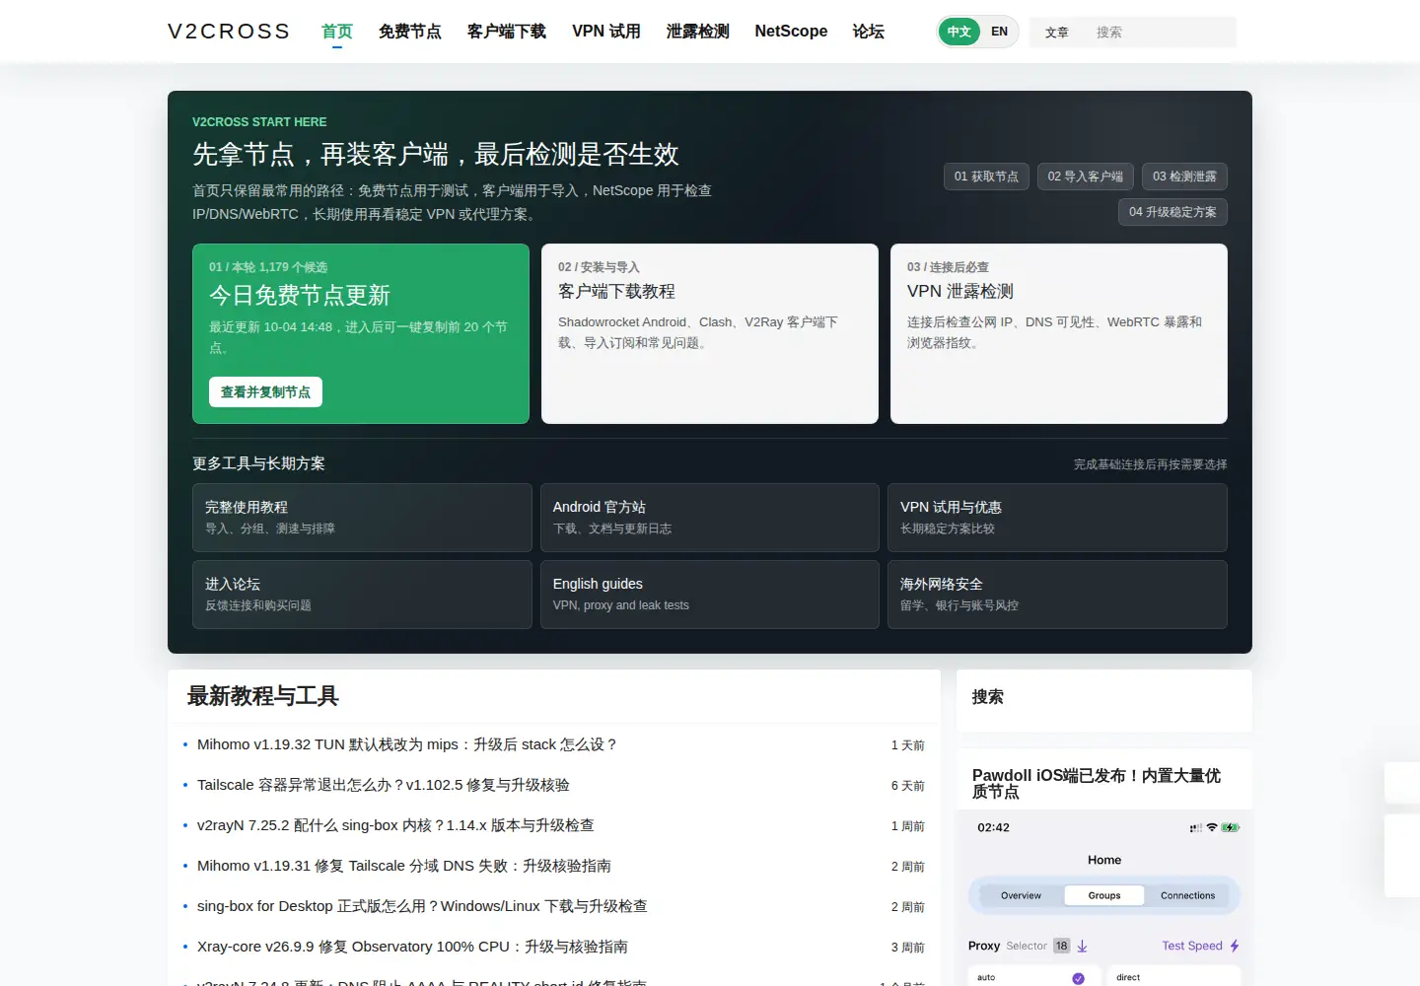Viewport: 1420px width, 986px height.
Task: Open 泄露检测 from the nav bar
Action: tap(697, 32)
